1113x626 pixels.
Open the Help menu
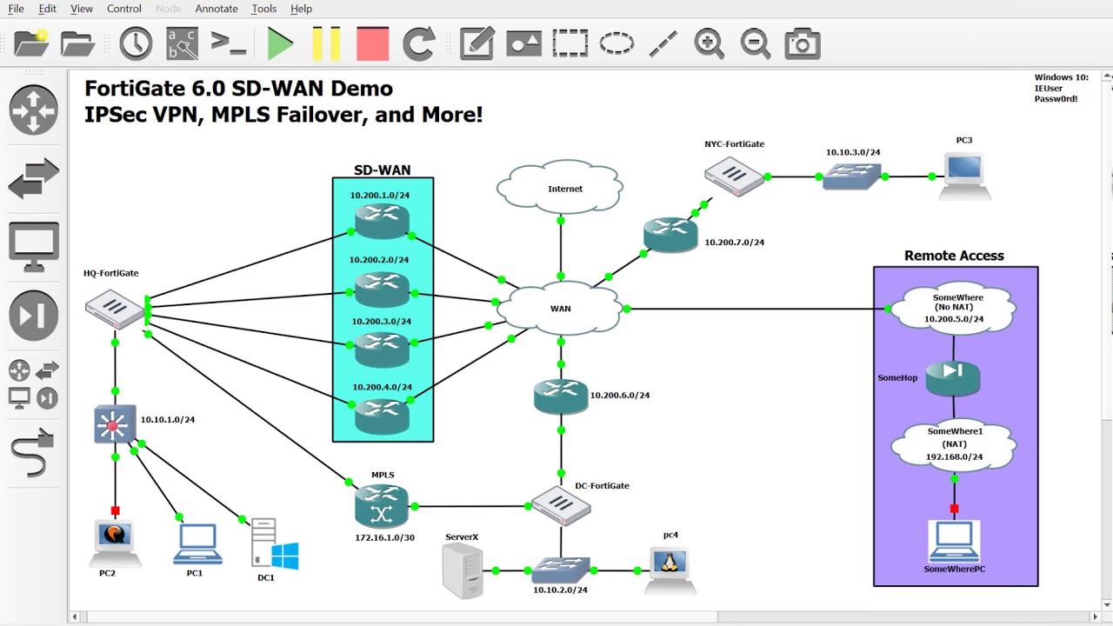[301, 9]
